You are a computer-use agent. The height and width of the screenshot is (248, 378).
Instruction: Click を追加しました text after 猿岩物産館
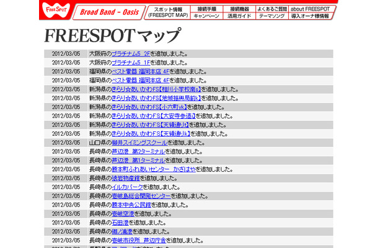[159, 178]
